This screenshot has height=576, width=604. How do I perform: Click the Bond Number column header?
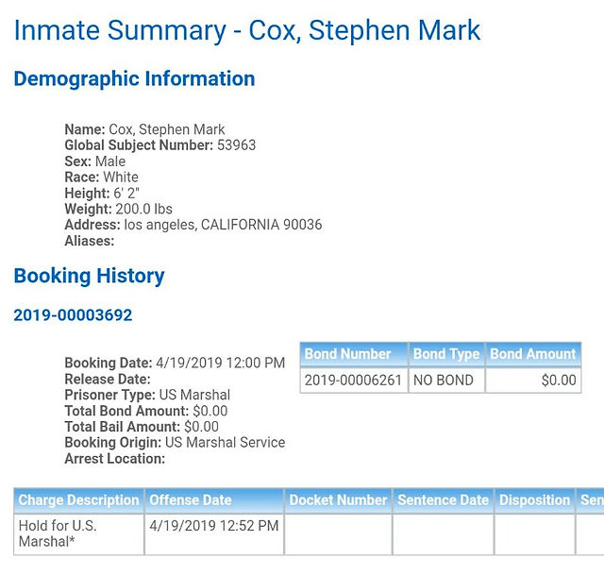coord(354,354)
